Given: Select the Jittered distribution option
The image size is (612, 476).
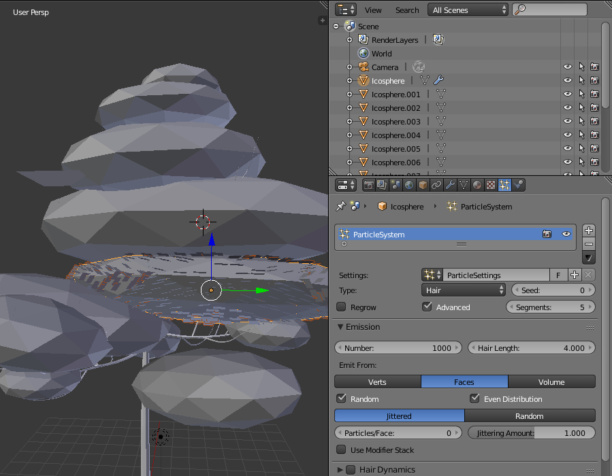Looking at the screenshot, I should tap(400, 415).
